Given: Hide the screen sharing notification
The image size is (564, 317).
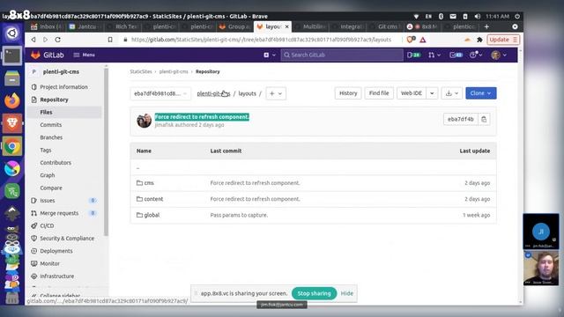Looking at the screenshot, I should (346, 293).
